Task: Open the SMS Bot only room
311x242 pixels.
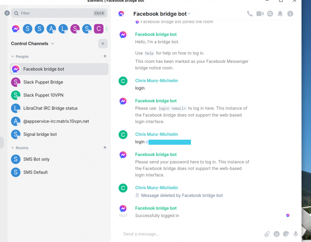Action: pyautogui.click(x=59, y=159)
